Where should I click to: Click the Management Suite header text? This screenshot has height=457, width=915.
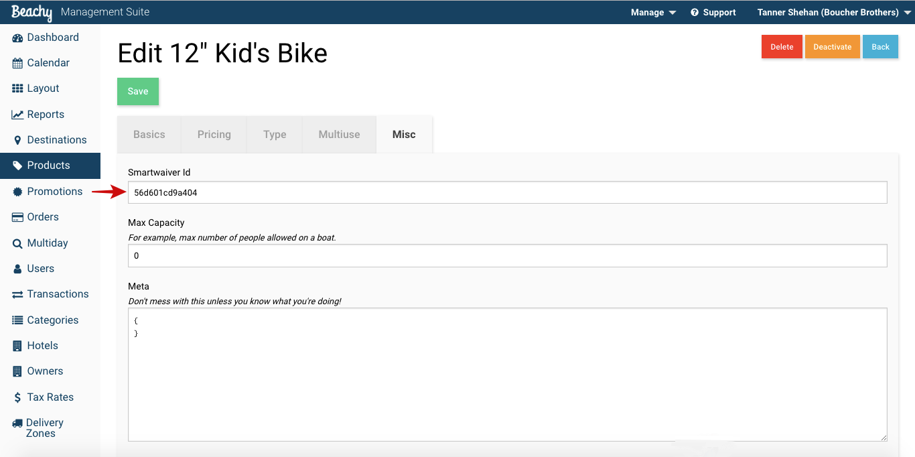point(105,12)
